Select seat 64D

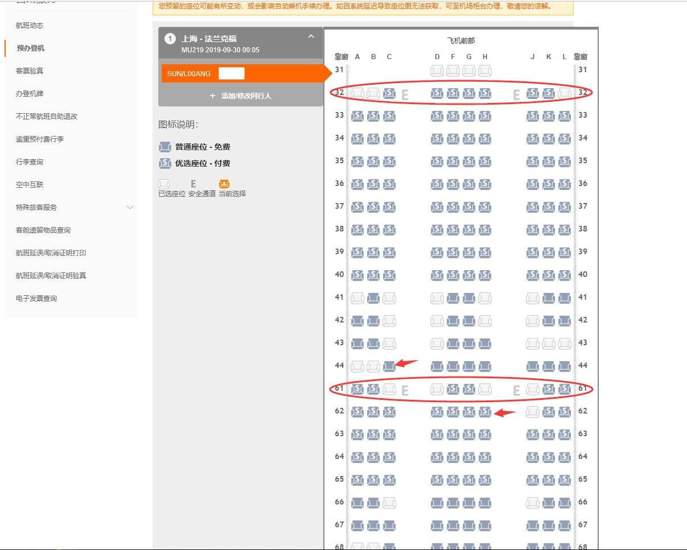pos(437,457)
